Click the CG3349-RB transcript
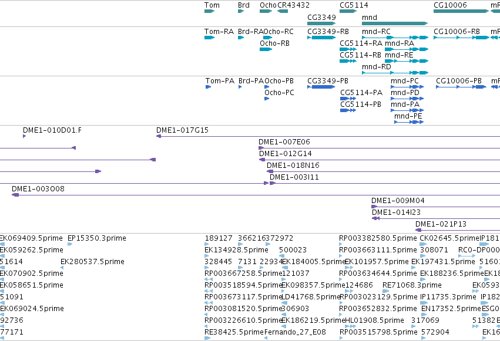Image resolution: width=500 pixels, height=341 pixels. [321, 38]
